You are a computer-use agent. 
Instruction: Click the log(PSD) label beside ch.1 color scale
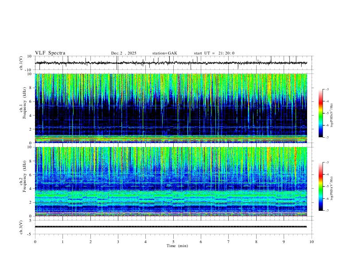tap(332, 115)
